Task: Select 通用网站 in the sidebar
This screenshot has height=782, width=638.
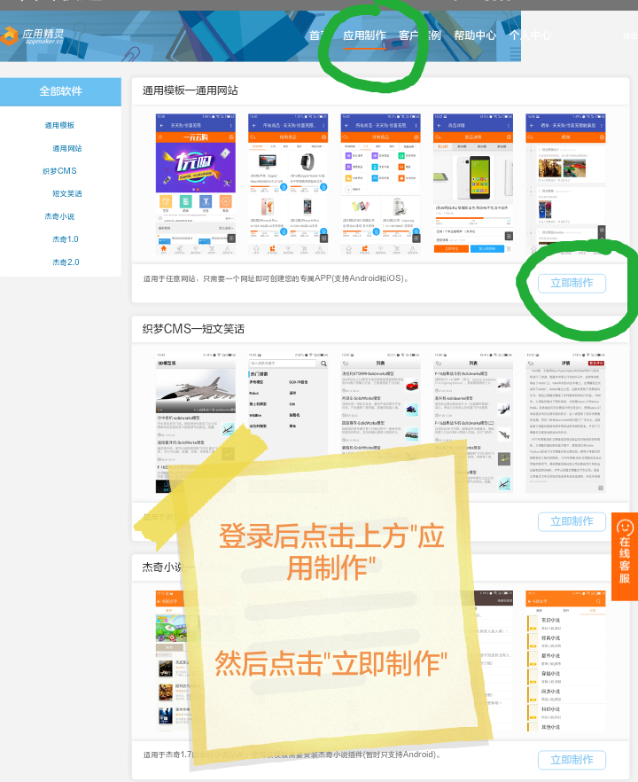Action: click(x=66, y=148)
